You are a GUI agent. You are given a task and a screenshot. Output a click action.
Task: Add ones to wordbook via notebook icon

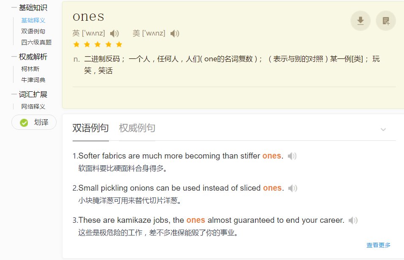click(386, 21)
